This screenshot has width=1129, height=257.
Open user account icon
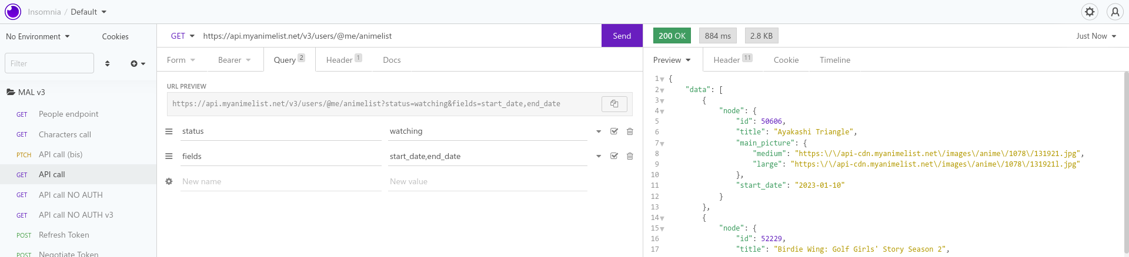[x=1115, y=12]
